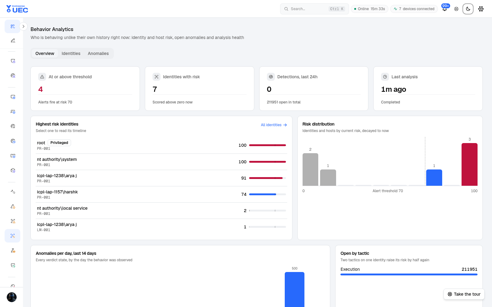Click the blue 500 anomalies bar
Screen dimensions: 492x307
[295, 290]
